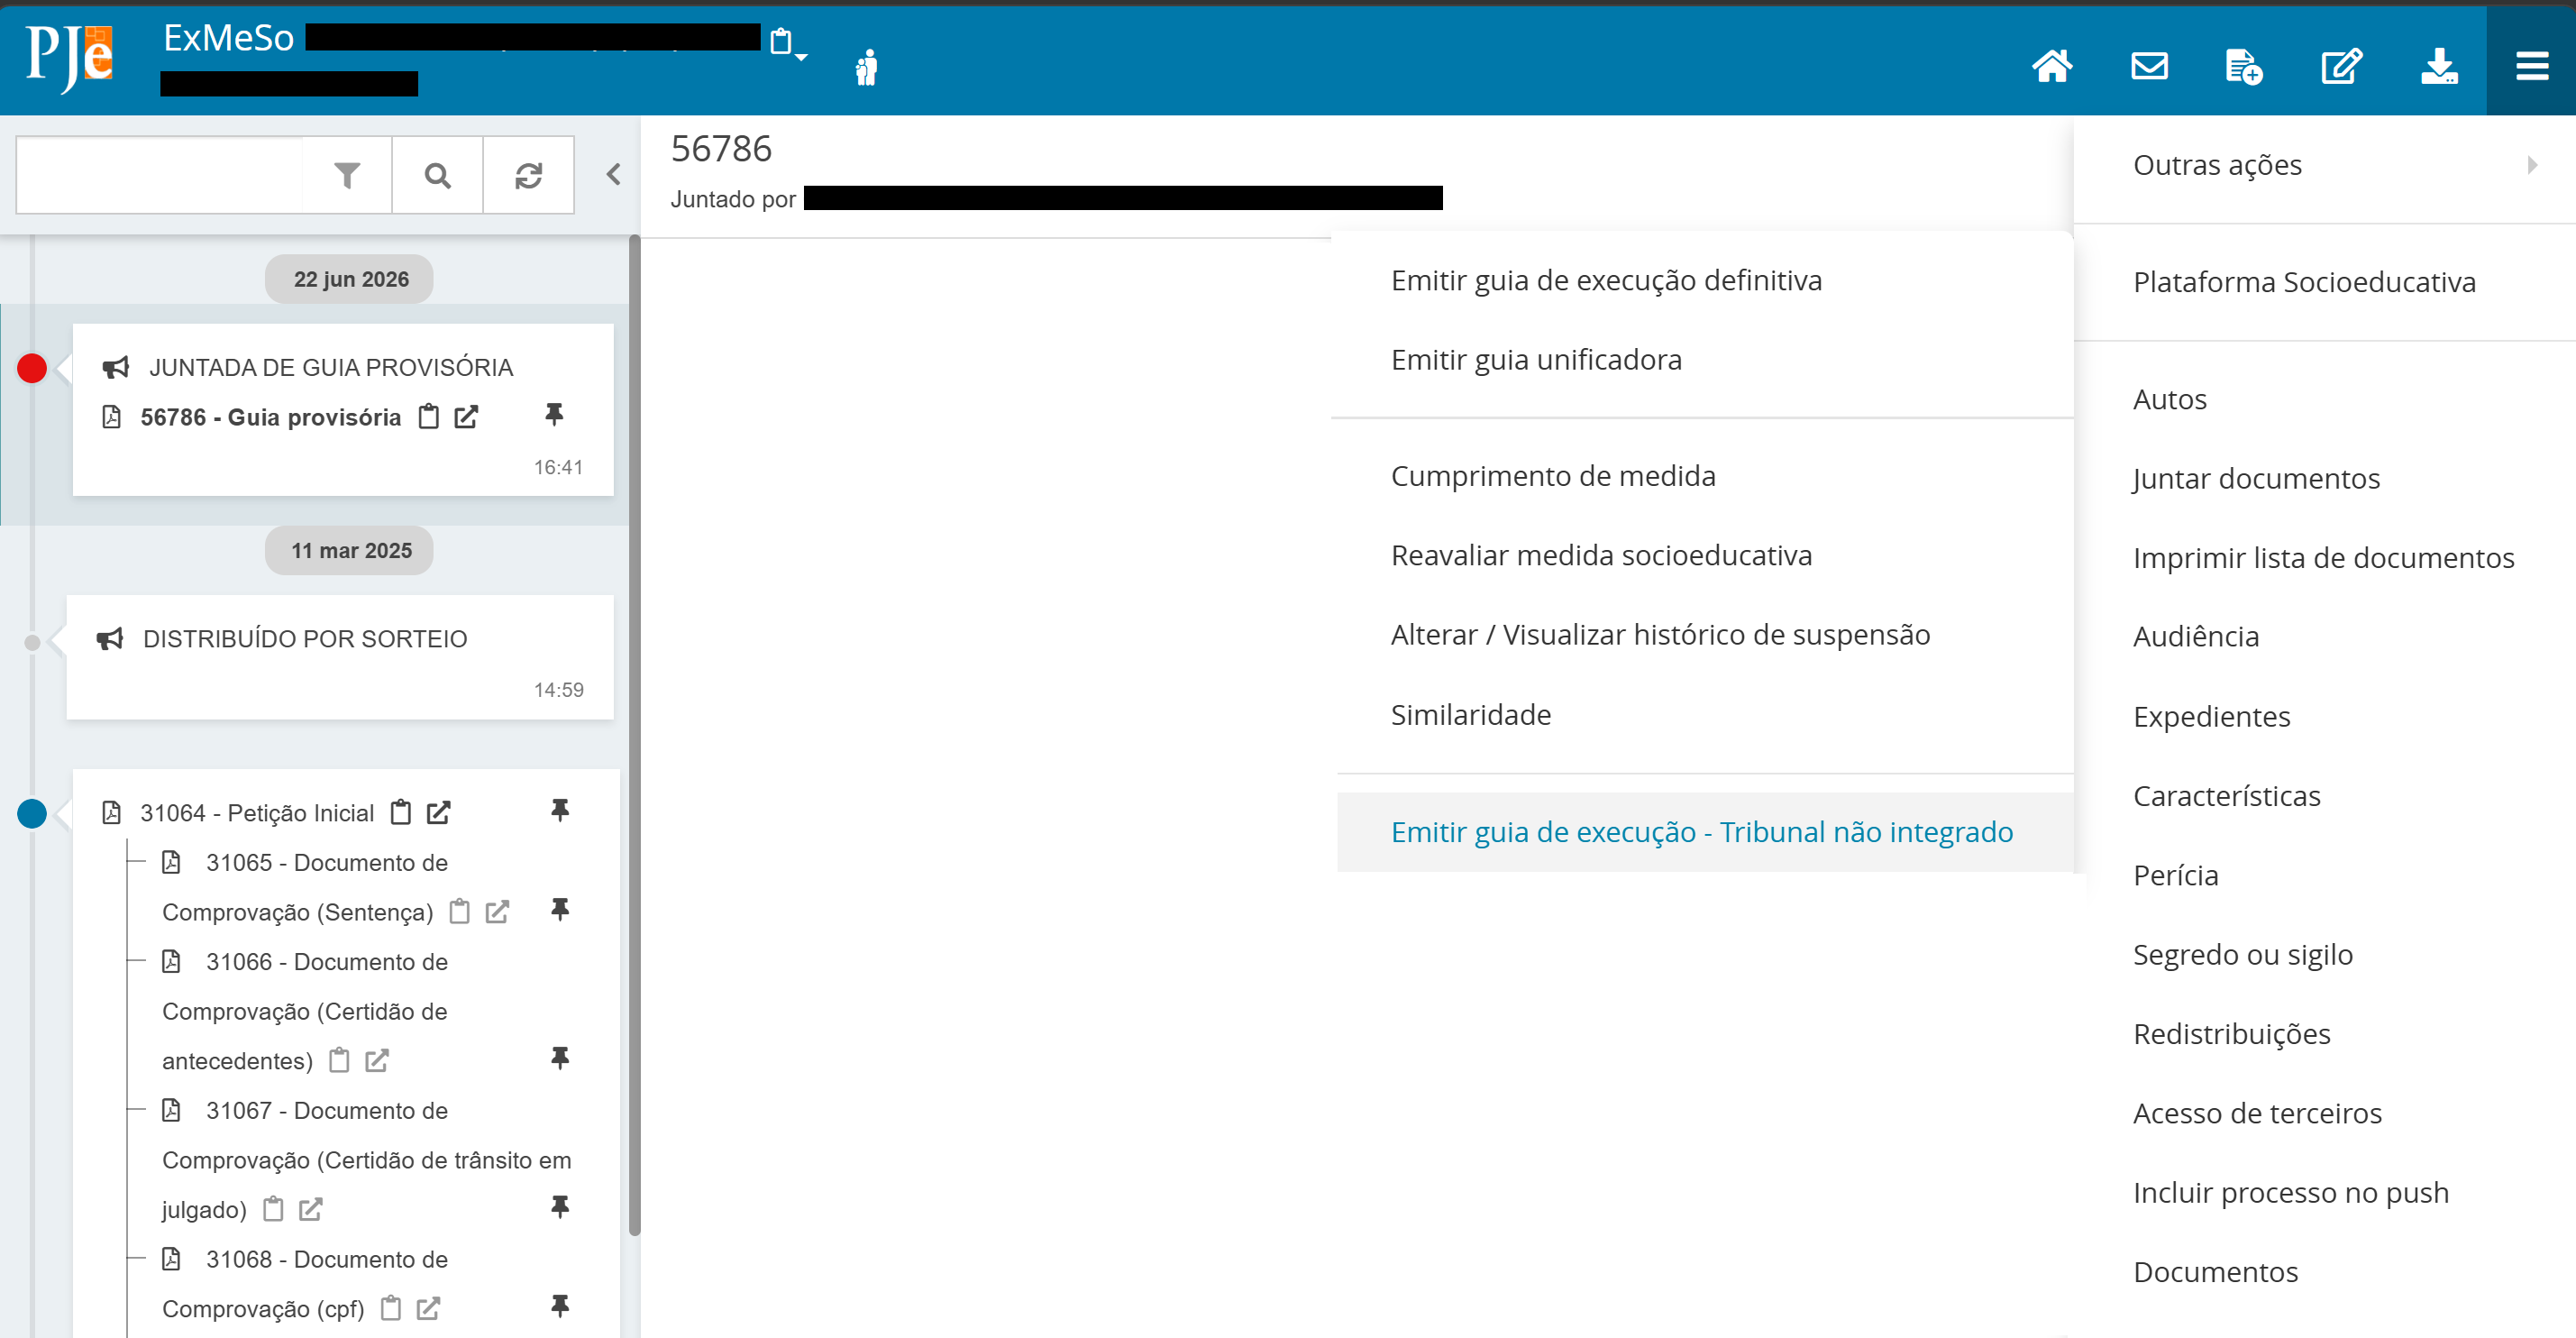This screenshot has height=1338, width=2576.
Task: Collapse the timeline panel with the chevron
Action: [x=613, y=175]
